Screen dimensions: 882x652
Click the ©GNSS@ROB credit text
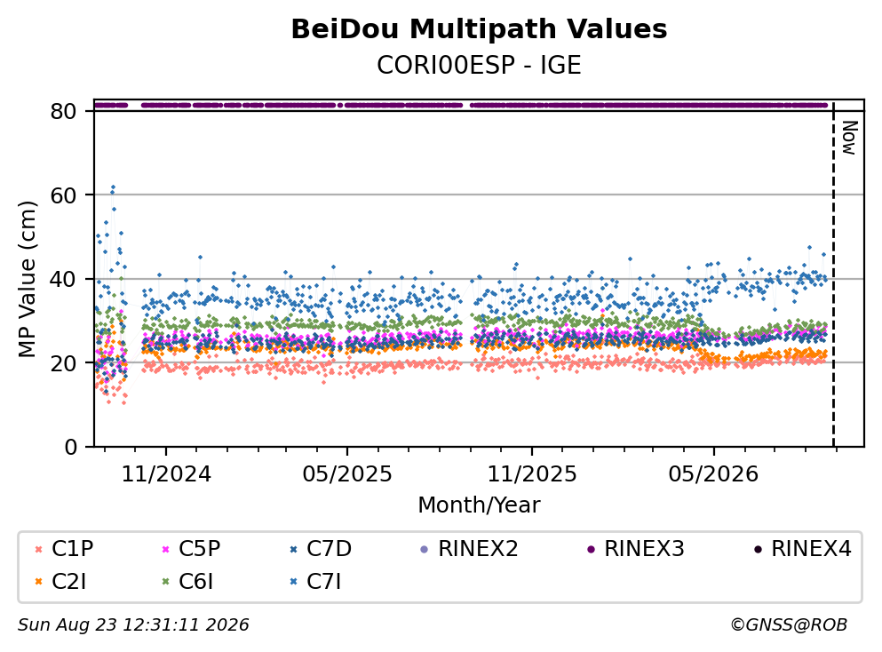coord(789,625)
